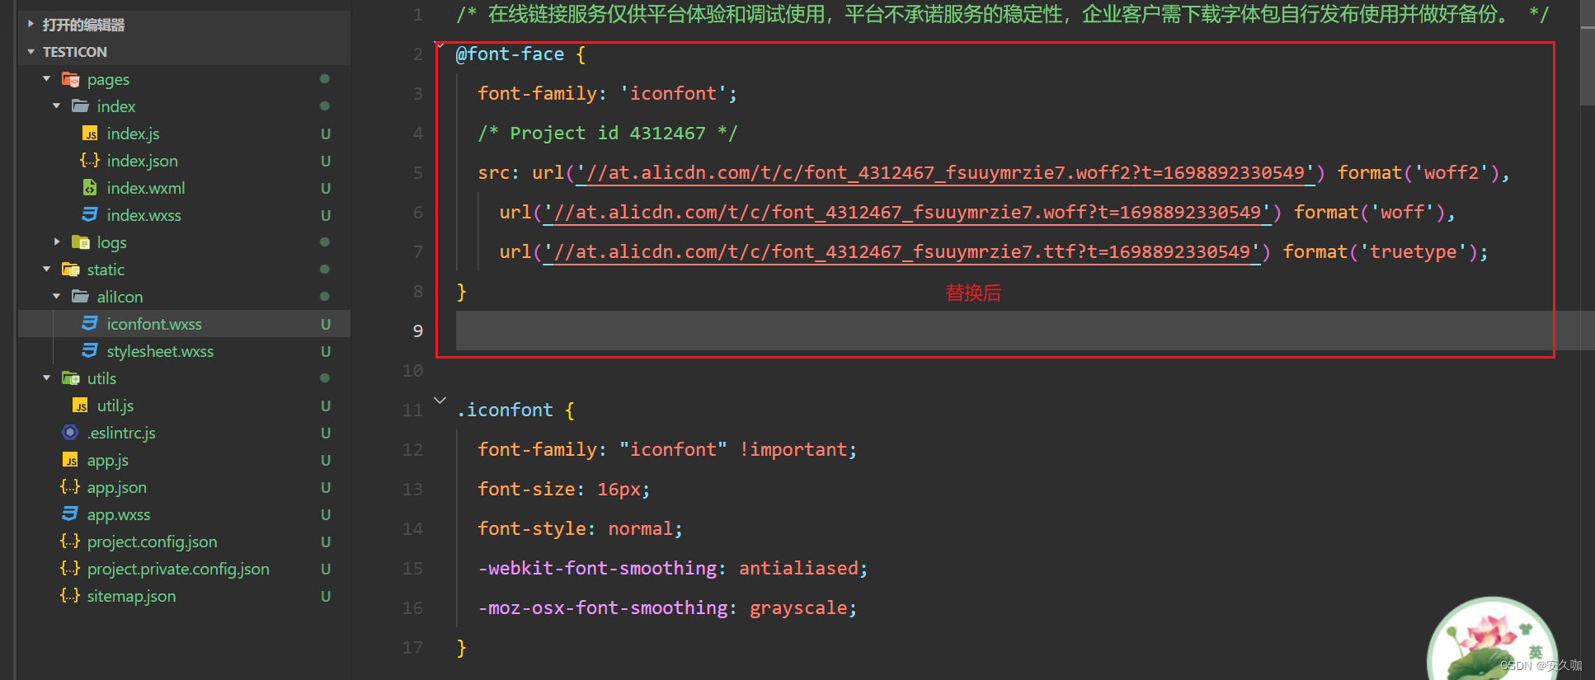Click the .eslintrc.js ESLint icon
Image resolution: width=1595 pixels, height=680 pixels.
point(71,433)
